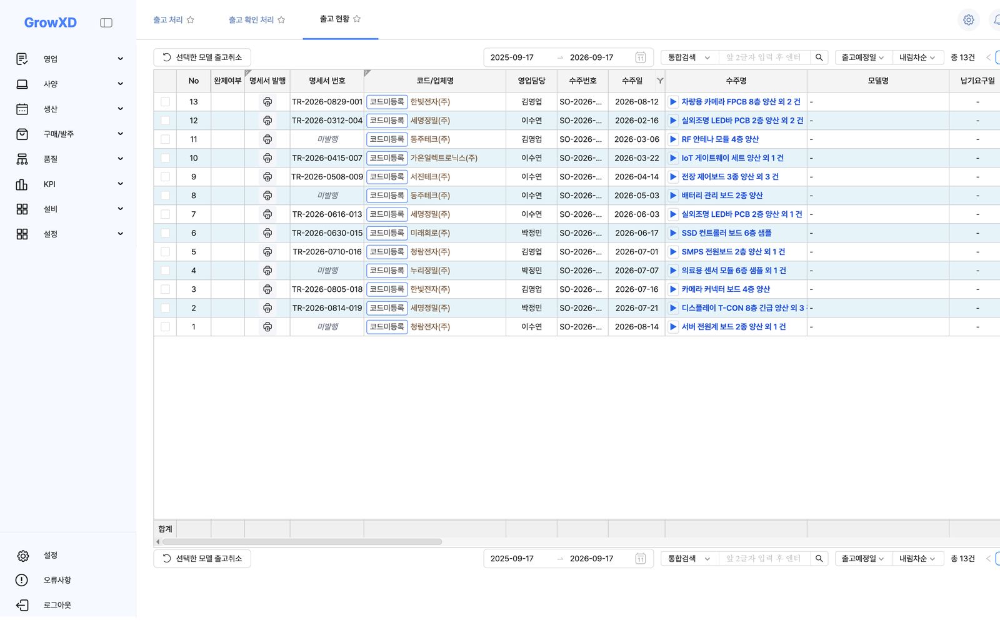The height and width of the screenshot is (625, 1000).
Task: Collapse the sidebar panel toggle icon
Action: point(106,22)
